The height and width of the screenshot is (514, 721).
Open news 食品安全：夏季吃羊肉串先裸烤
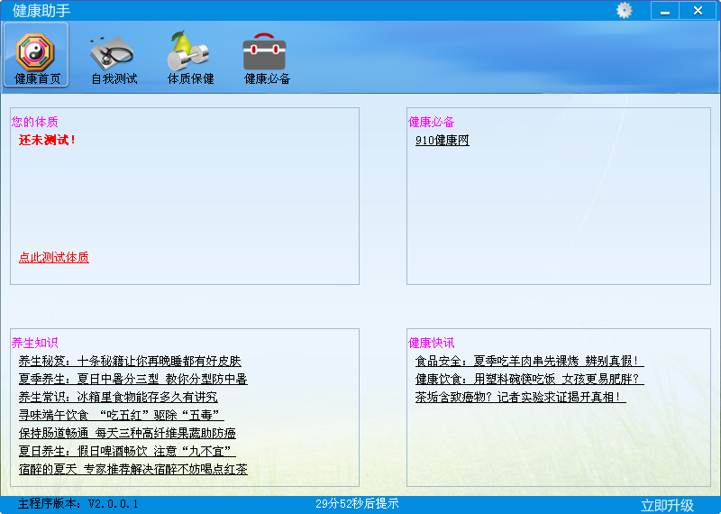click(529, 362)
